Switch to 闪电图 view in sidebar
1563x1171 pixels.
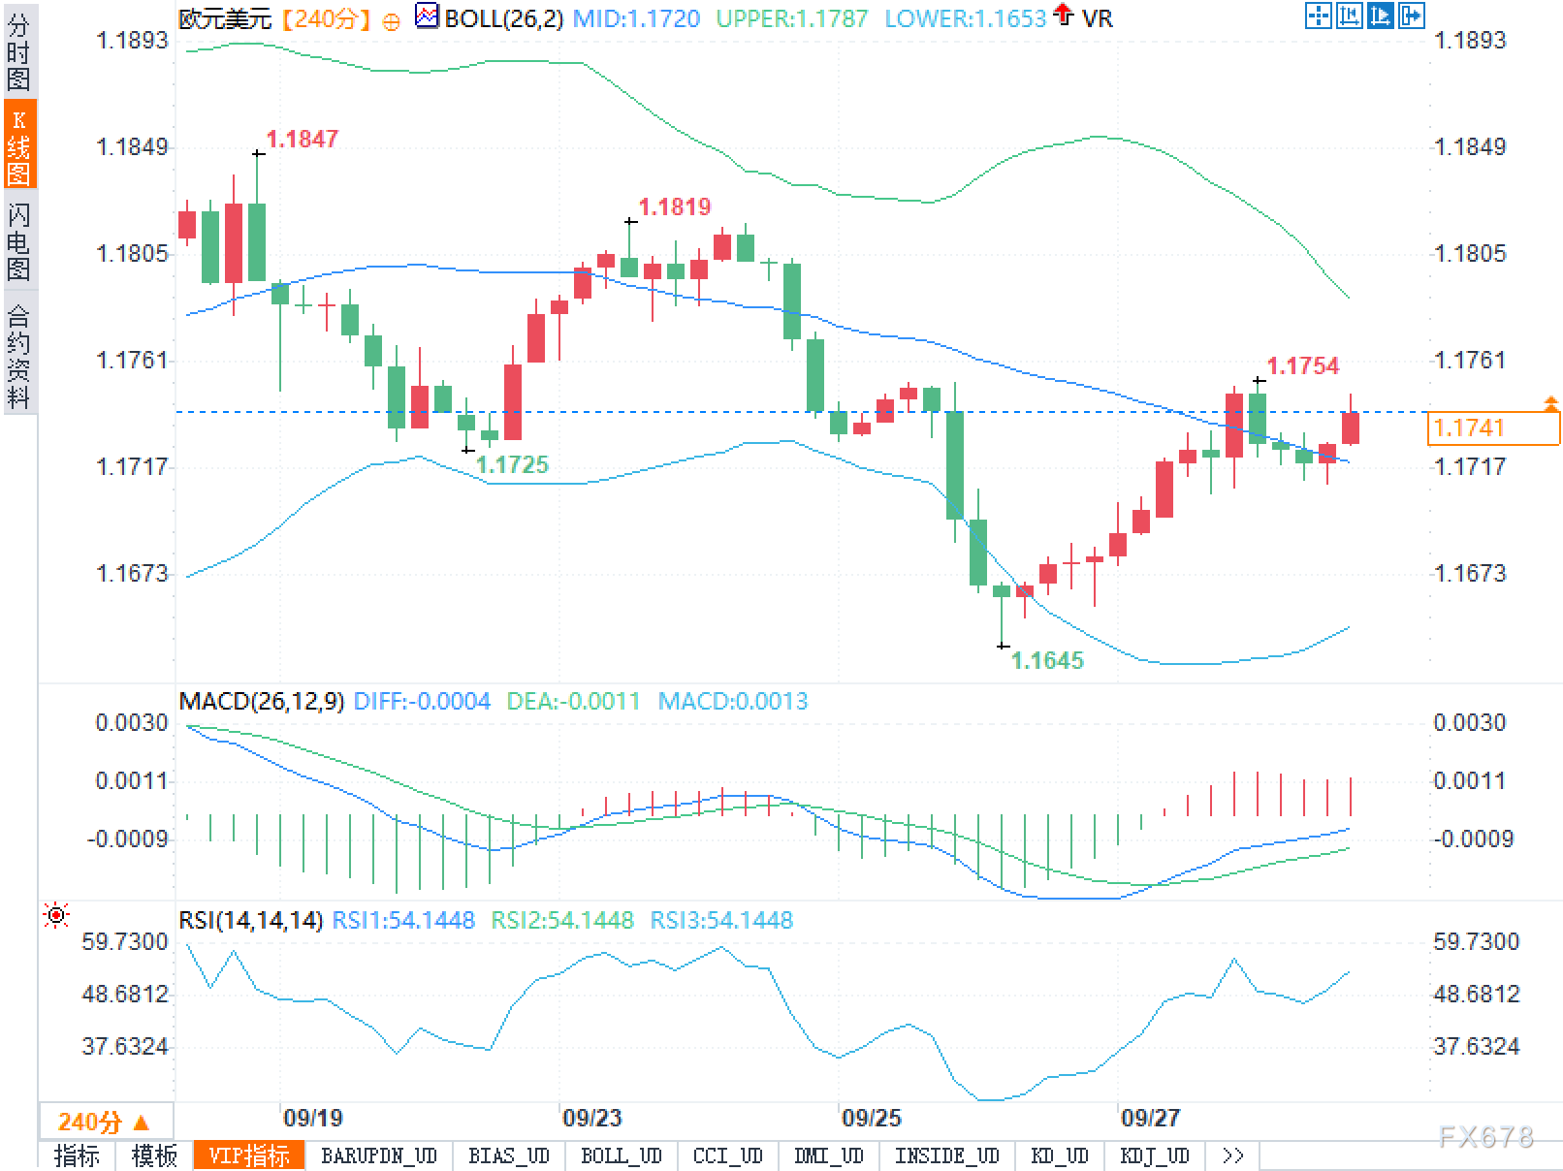click(19, 240)
